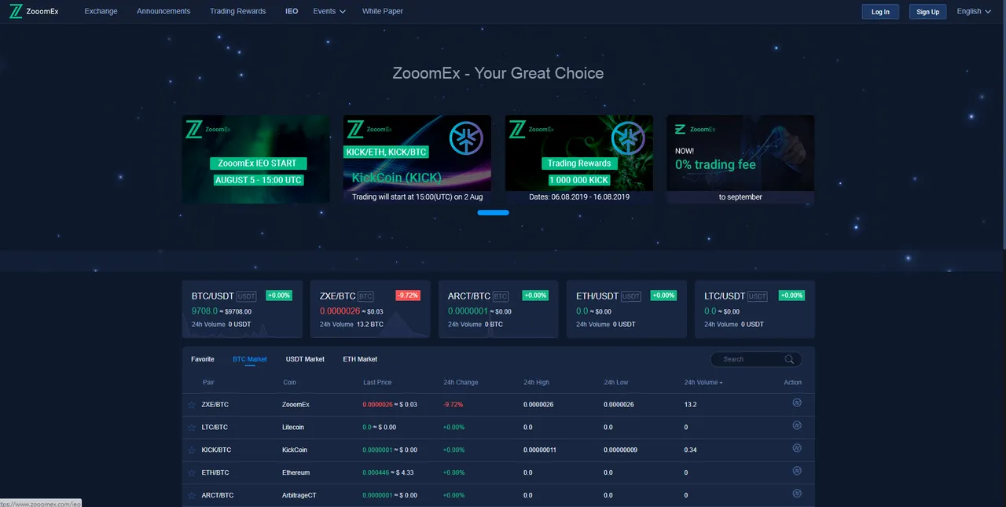Open the ARCT/BTC ticker card
This screenshot has width=1006, height=507.
point(498,310)
